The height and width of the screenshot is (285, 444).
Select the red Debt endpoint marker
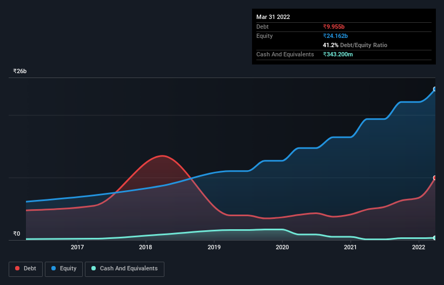tap(435, 178)
